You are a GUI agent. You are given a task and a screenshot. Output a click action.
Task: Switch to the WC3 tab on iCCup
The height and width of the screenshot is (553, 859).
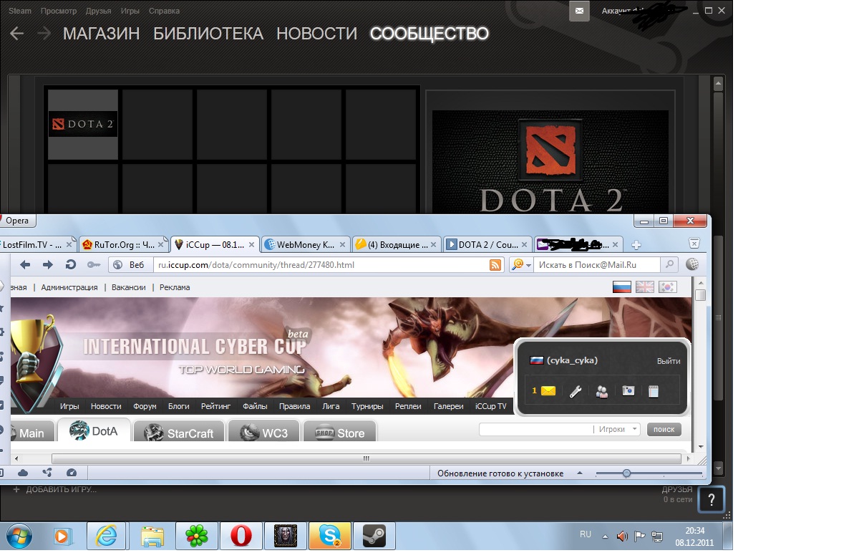point(264,432)
